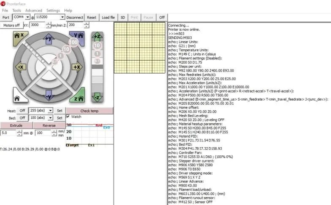Click the Port button
This screenshot has width=331, height=205.
[6, 18]
